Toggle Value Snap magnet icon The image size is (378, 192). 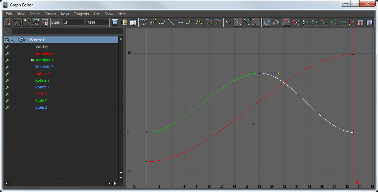tap(296, 23)
